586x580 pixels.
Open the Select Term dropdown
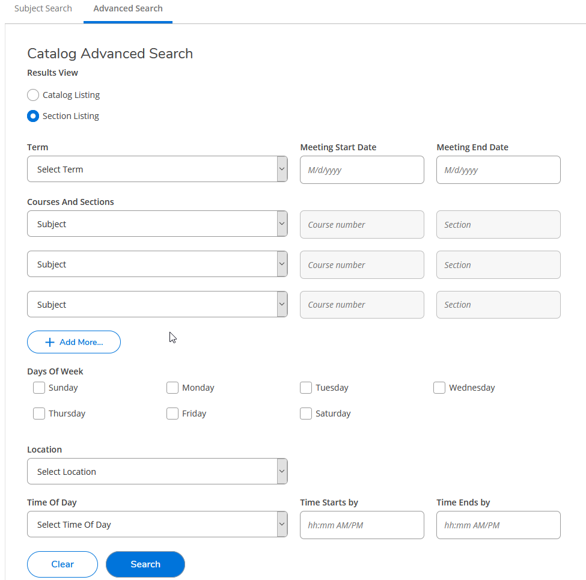click(157, 169)
